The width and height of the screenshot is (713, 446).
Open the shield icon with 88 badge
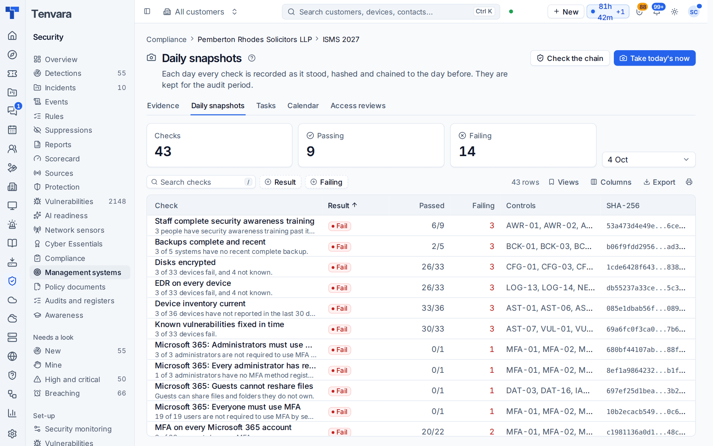(639, 12)
